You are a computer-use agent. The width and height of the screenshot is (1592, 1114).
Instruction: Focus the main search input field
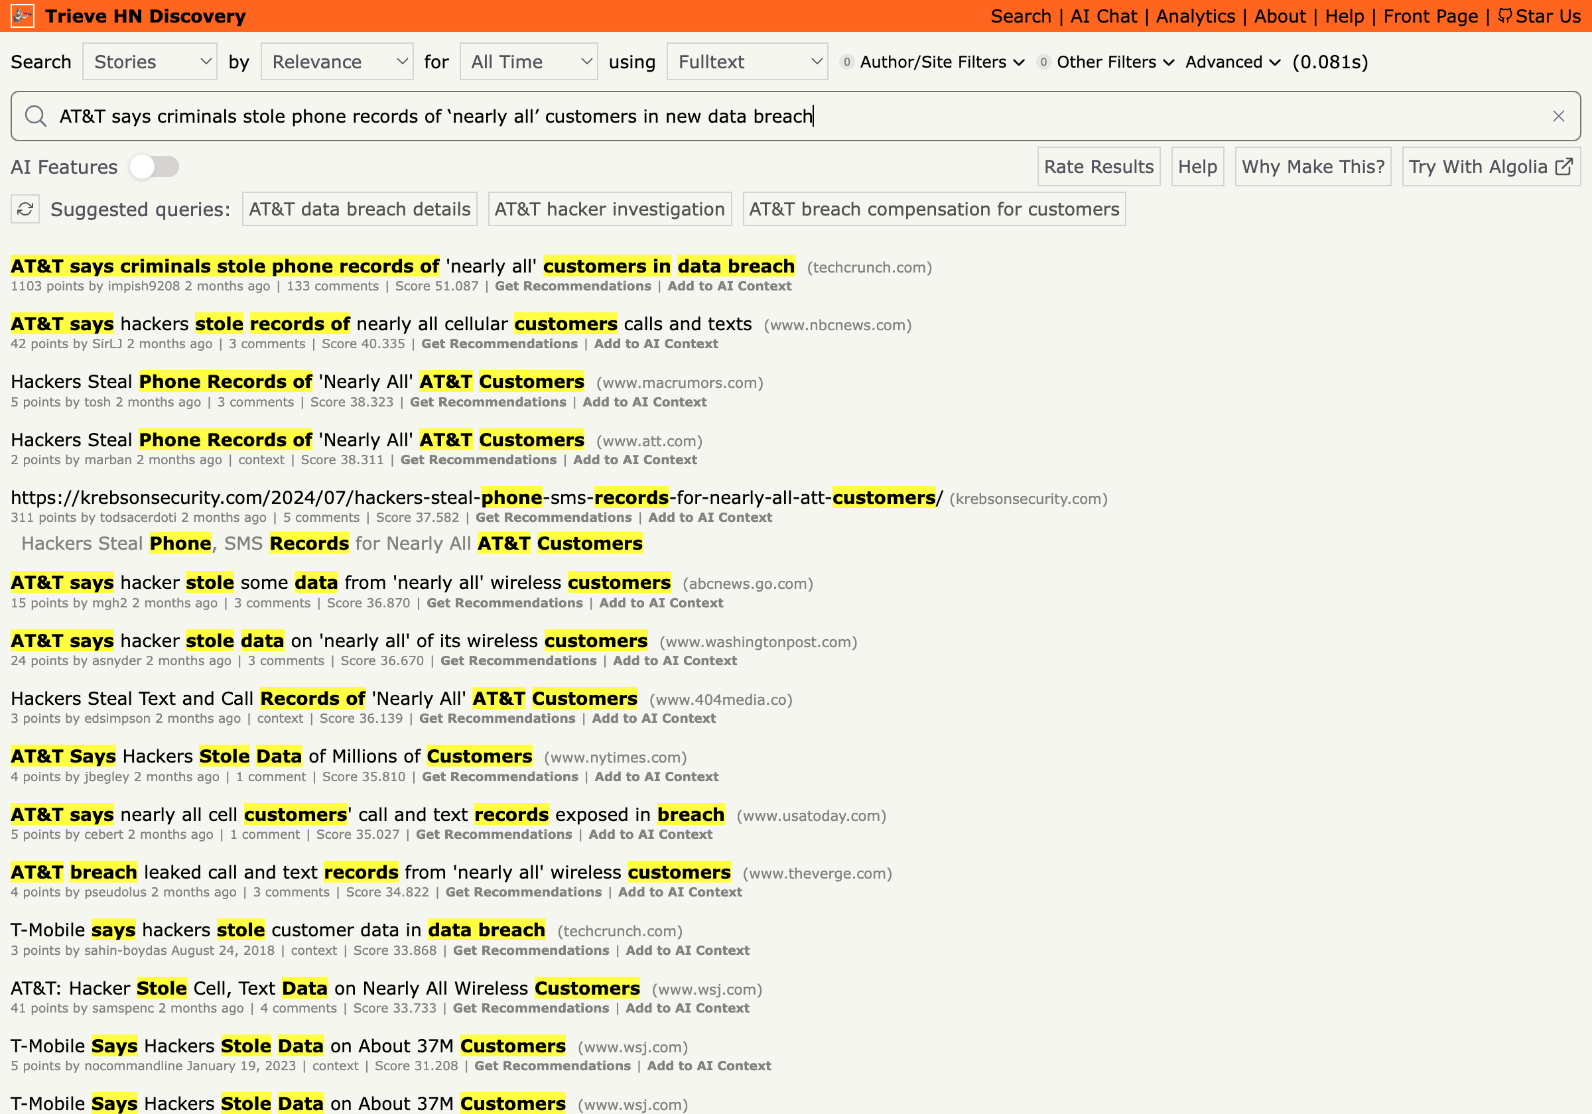click(x=795, y=116)
